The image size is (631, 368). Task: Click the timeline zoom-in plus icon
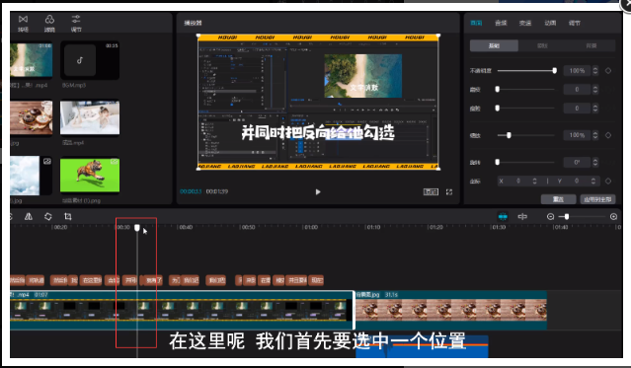click(613, 216)
